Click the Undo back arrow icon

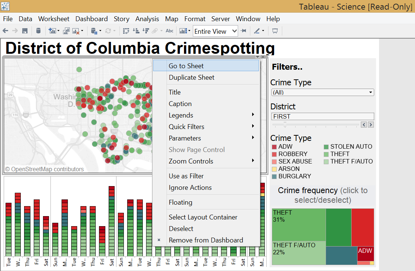coord(5,31)
